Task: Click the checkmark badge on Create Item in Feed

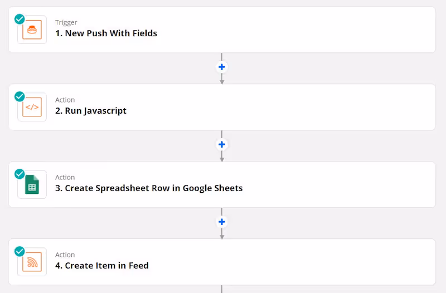Action: pos(20,251)
